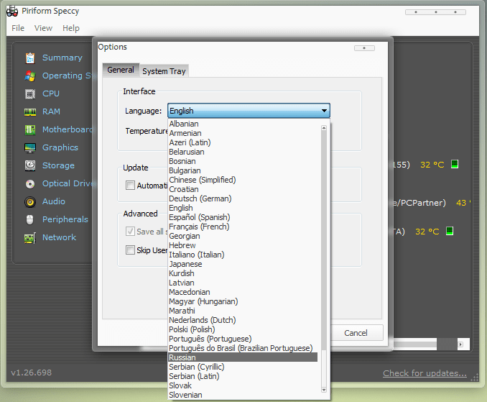
Task: Select Nederlands (Dutch) language
Action: 243,320
